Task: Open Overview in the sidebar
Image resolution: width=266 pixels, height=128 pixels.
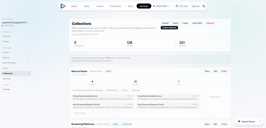Action: pos(16,36)
